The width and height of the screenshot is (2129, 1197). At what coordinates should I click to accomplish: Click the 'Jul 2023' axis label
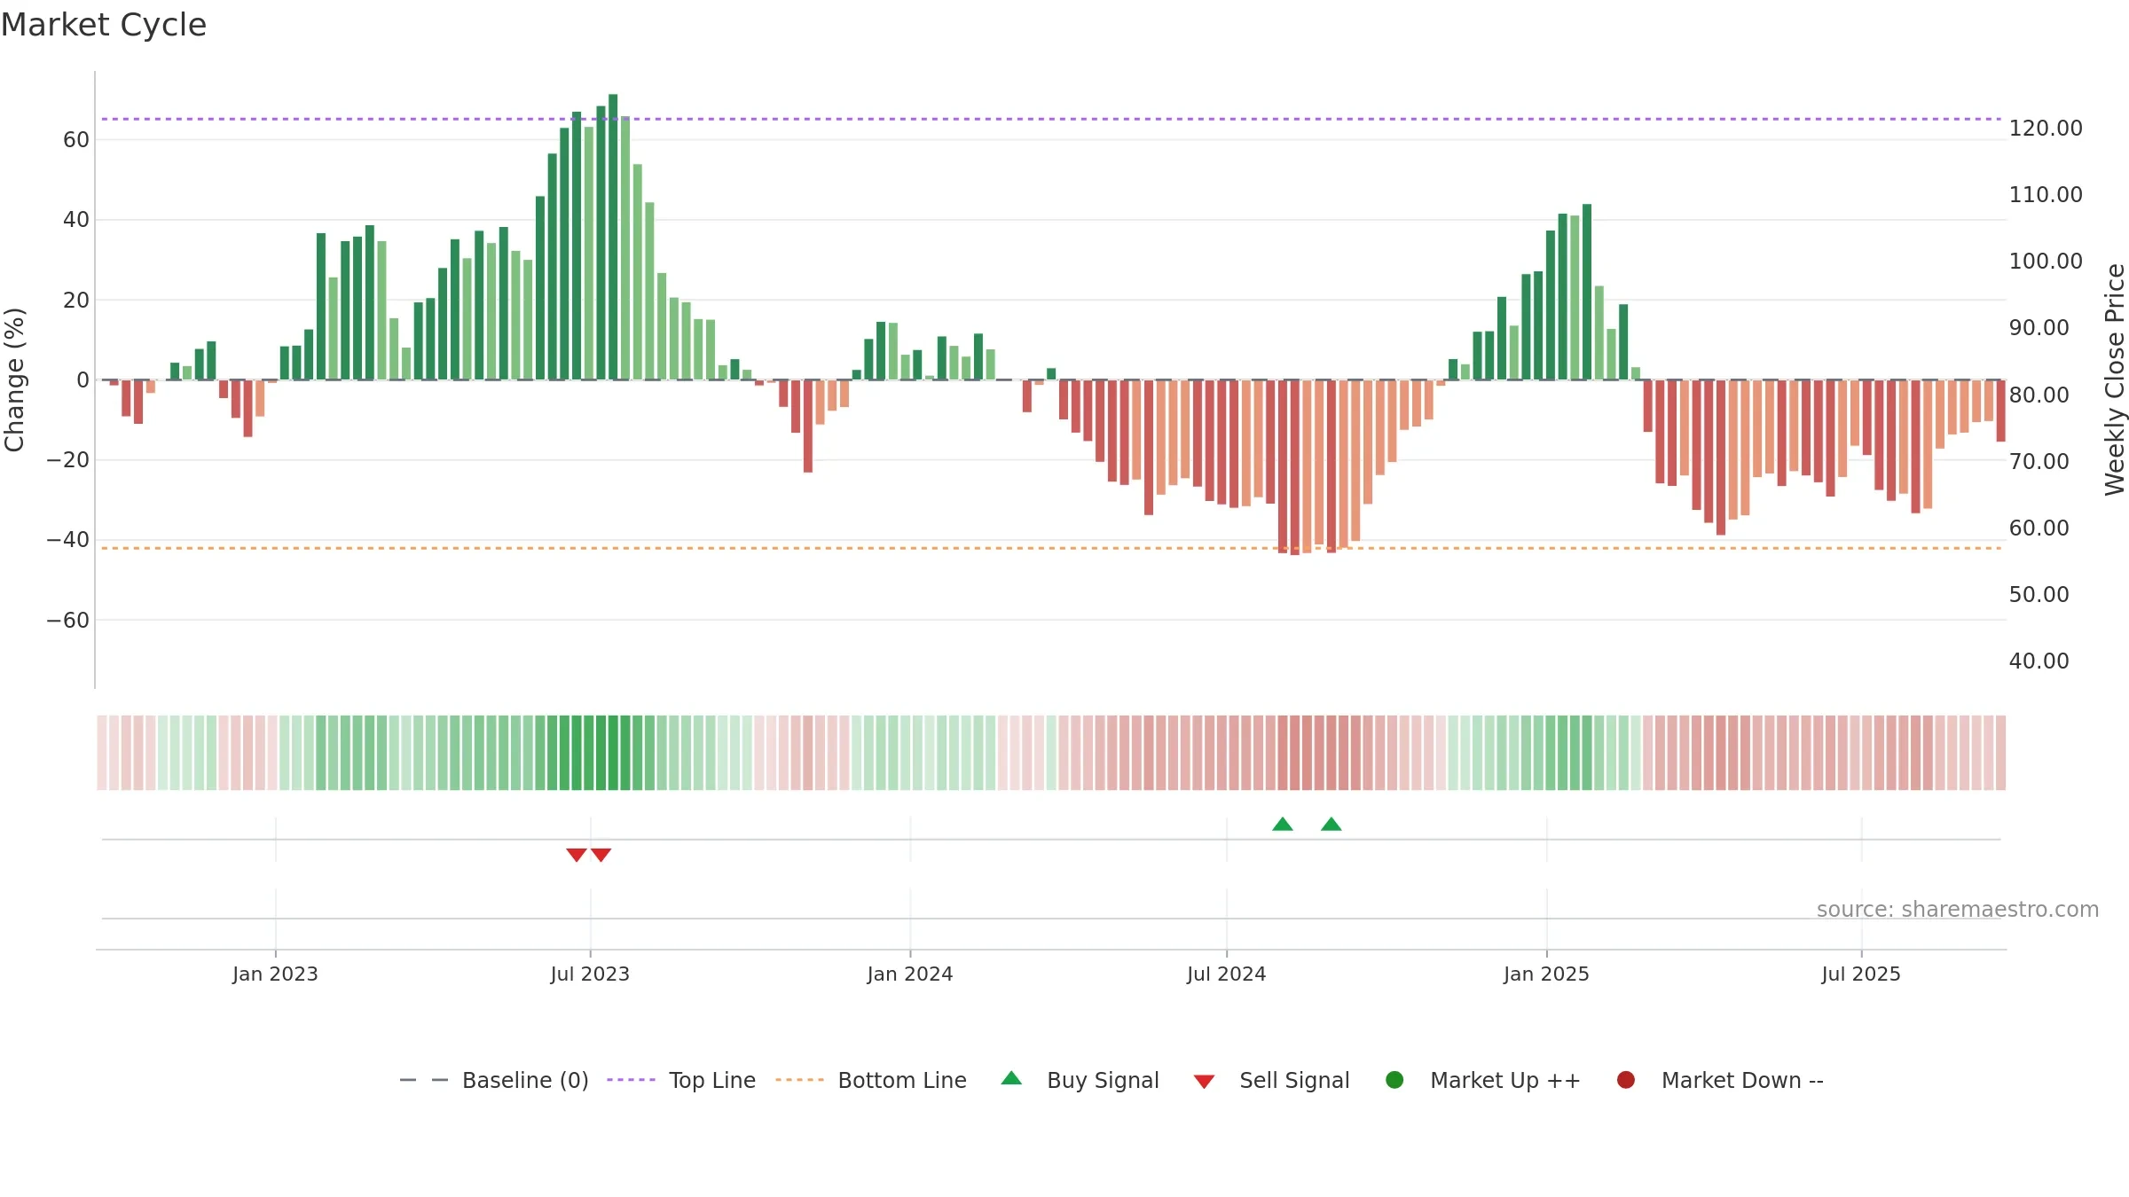(590, 974)
